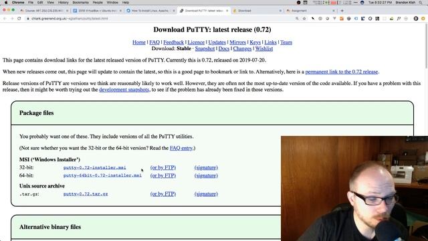Image resolution: width=428 pixels, height=241 pixels.
Task: Bookmark this page with the star icon
Action: click(304, 19)
